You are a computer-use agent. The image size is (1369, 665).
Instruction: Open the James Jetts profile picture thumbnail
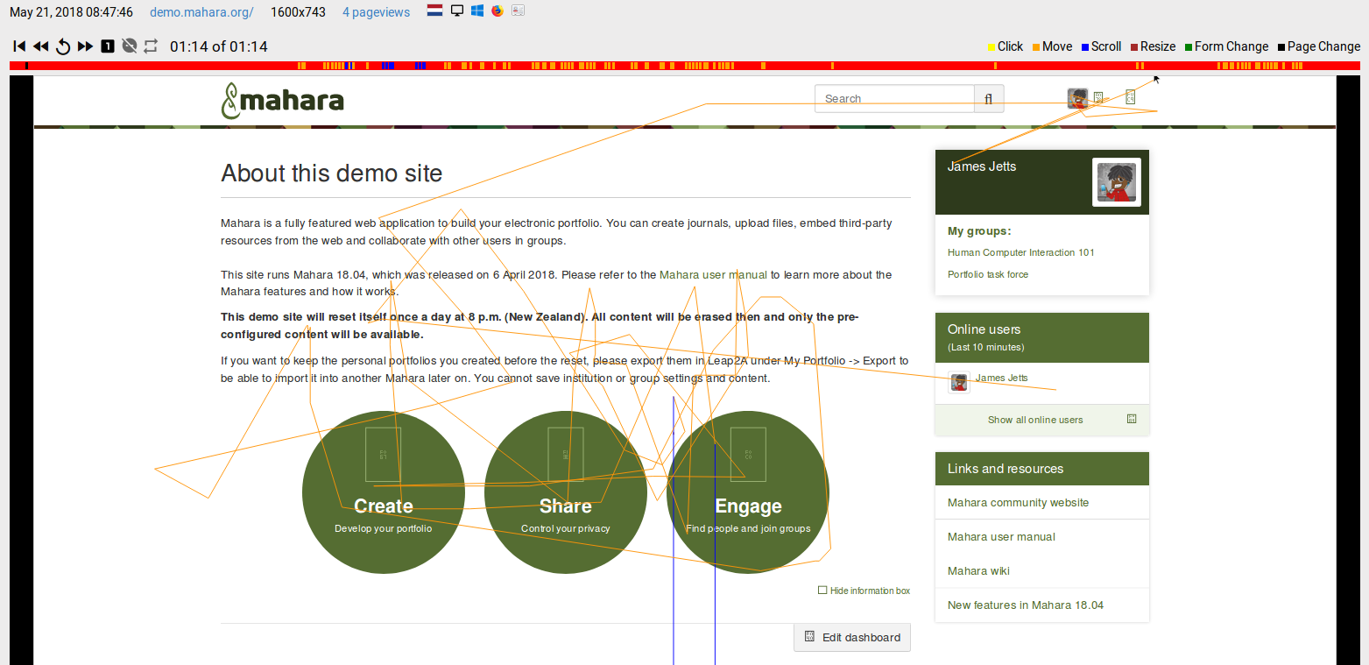(1117, 182)
